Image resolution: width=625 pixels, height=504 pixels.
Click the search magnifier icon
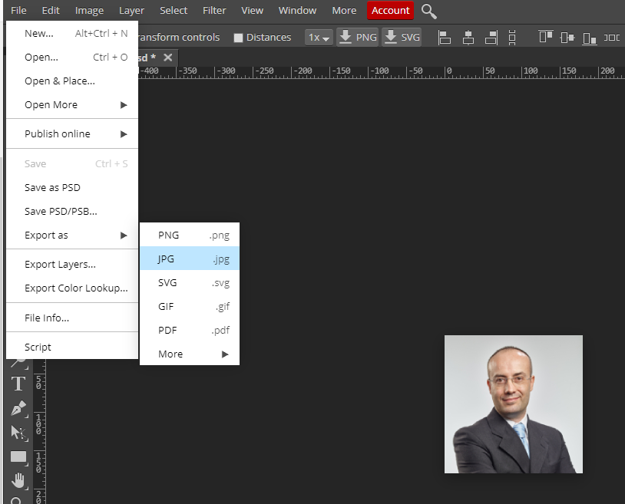pyautogui.click(x=429, y=11)
